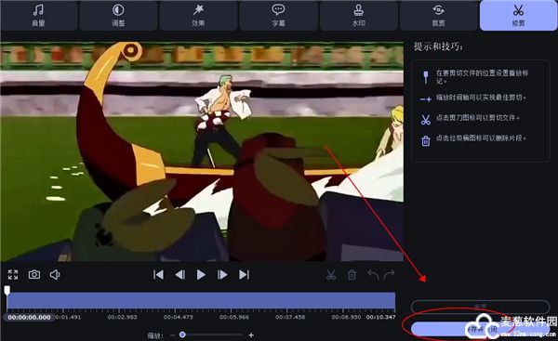Image resolution: width=558 pixels, height=341 pixels.
Task: Open the effects tab with magic wand
Action: pos(198,15)
